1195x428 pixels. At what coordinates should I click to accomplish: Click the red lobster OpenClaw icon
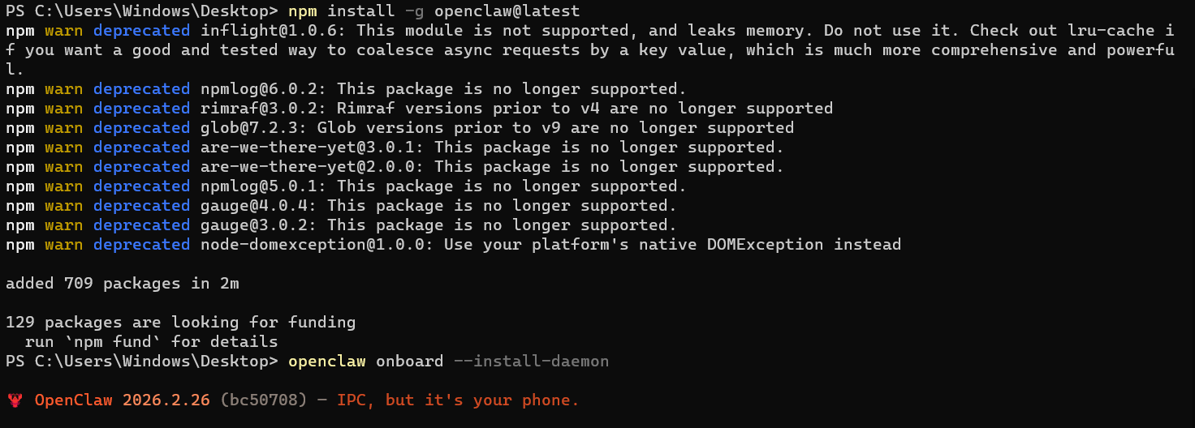click(x=14, y=400)
